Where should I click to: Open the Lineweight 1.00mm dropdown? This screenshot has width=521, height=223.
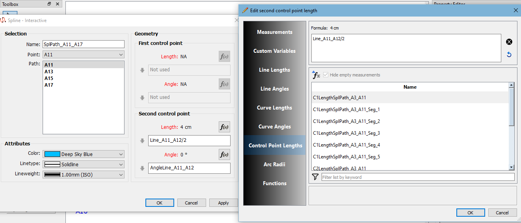84,175
